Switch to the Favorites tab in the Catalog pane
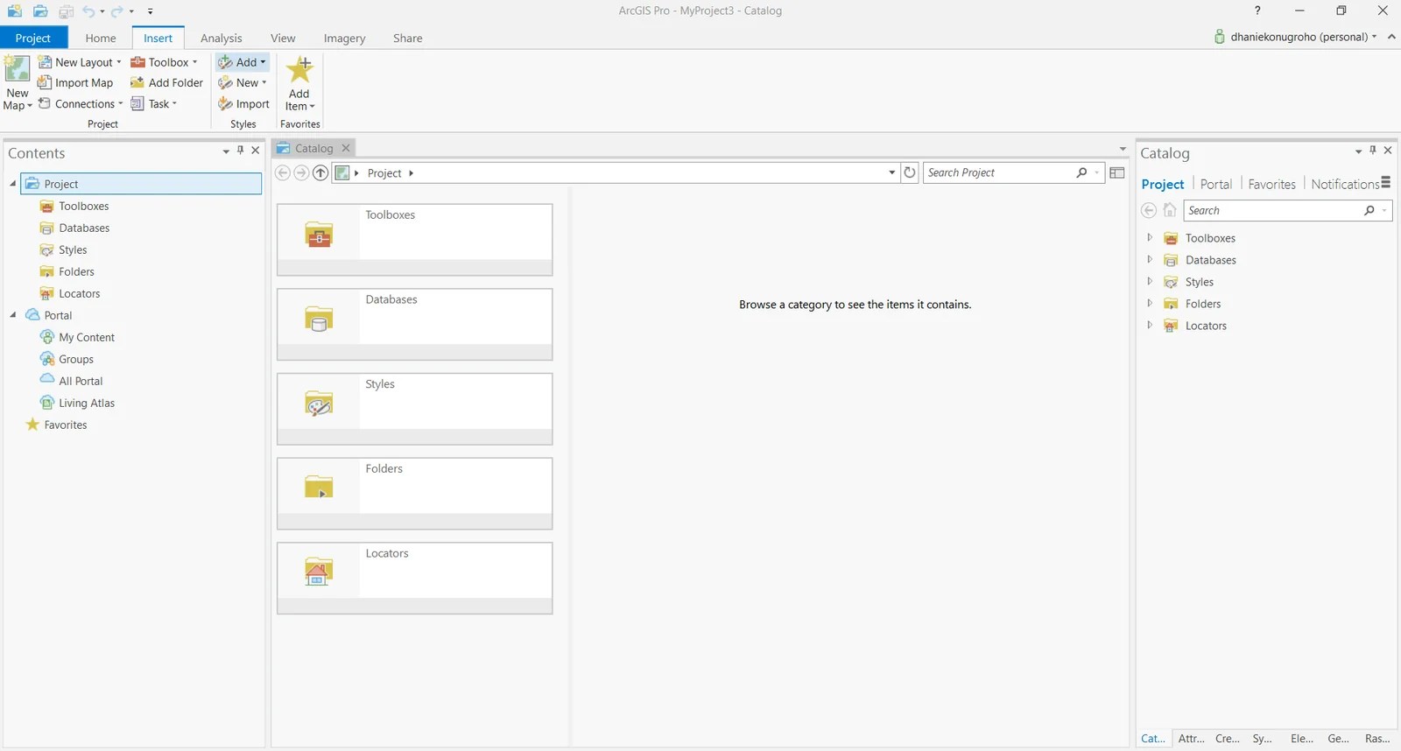Viewport: 1401px width, 751px height. click(x=1271, y=184)
